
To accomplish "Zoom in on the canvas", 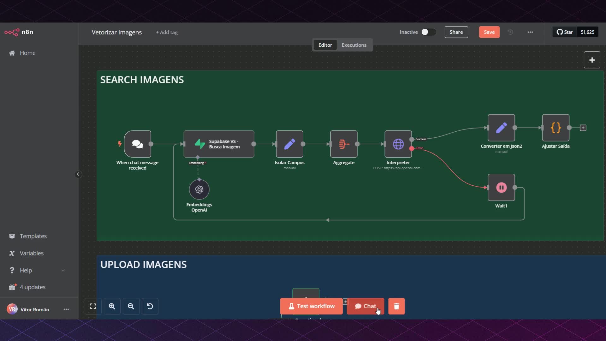I will [112, 306].
